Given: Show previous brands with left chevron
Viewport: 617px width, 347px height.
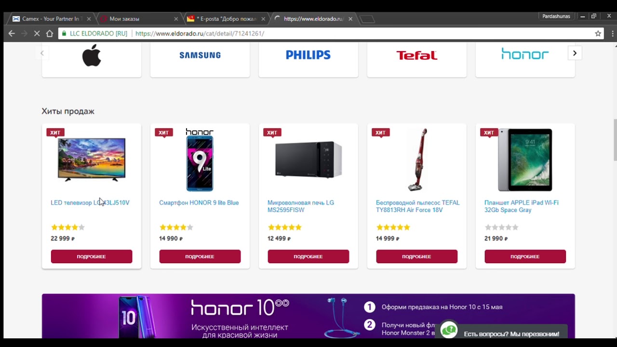Looking at the screenshot, I should (x=42, y=53).
